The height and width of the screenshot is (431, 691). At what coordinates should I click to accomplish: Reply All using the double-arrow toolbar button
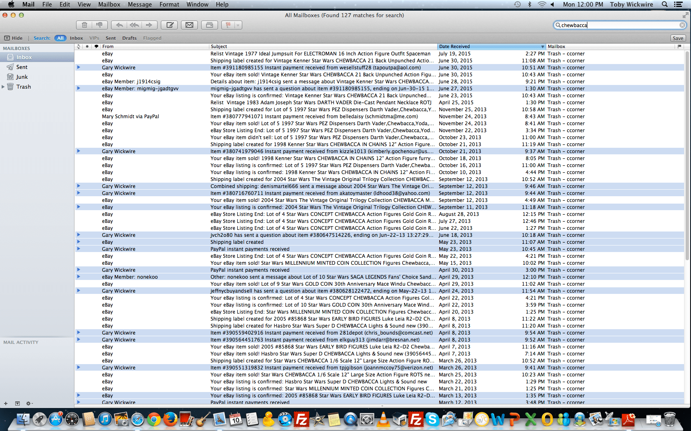click(134, 25)
